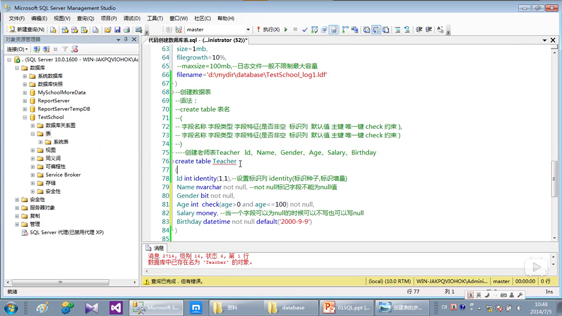Collapse the 数据库 node

(x=17, y=68)
